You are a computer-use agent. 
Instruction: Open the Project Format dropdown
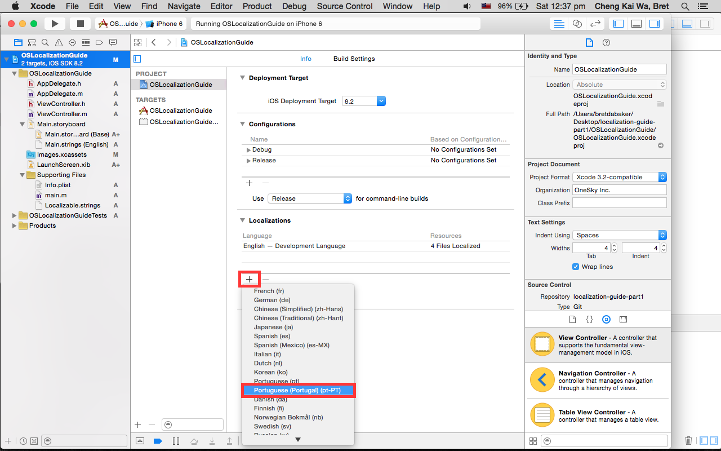620,177
